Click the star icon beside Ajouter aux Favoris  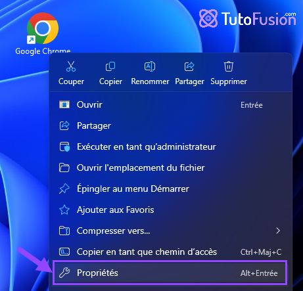tap(64, 210)
